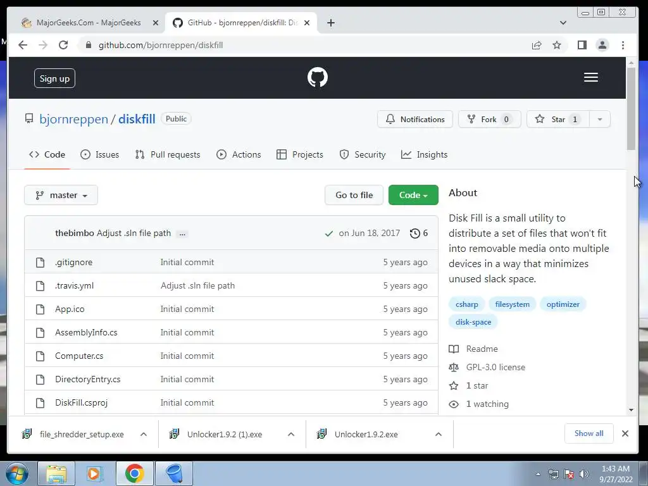Open the Projects tab
648x486 pixels.
coord(299,154)
